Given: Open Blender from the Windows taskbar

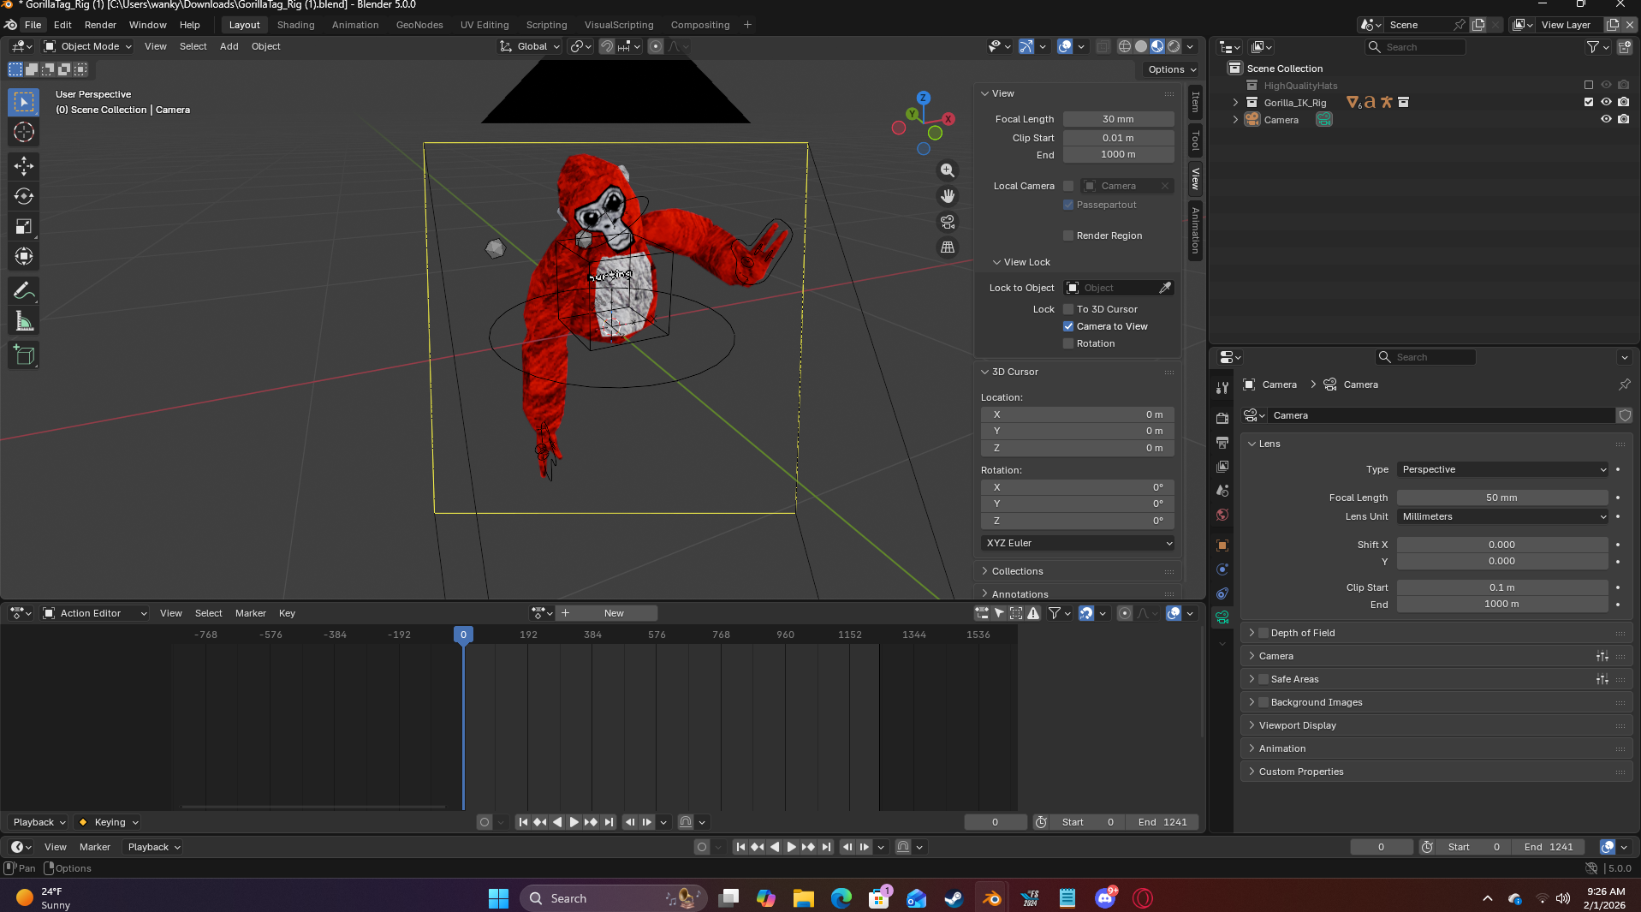Looking at the screenshot, I should click(992, 898).
